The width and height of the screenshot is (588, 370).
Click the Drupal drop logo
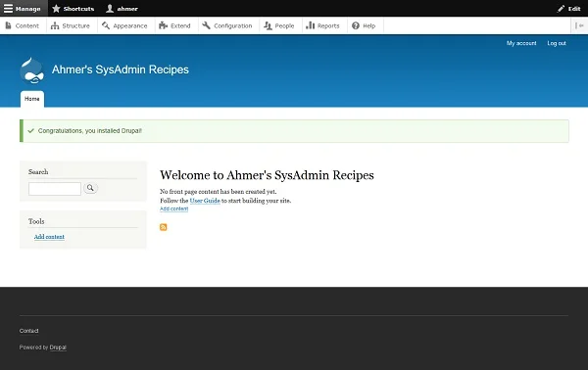tap(32, 70)
